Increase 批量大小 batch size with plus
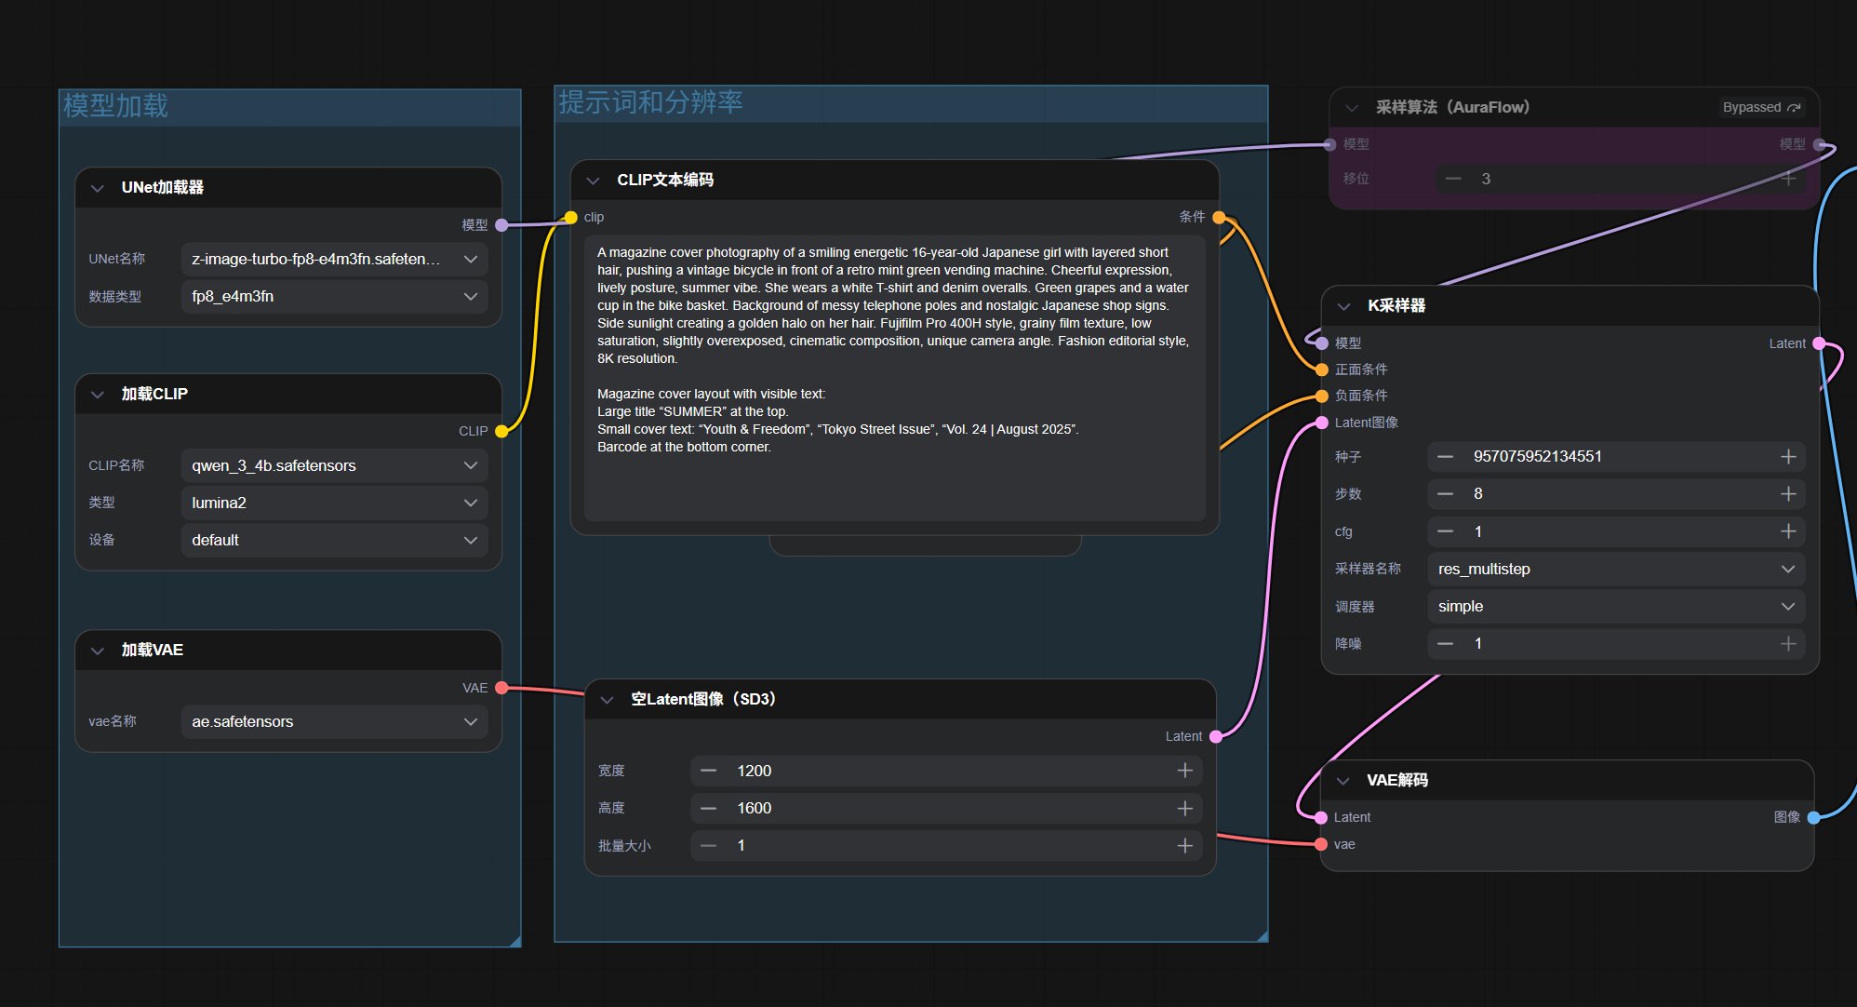Image resolution: width=1857 pixels, height=1007 pixels. pyautogui.click(x=1184, y=845)
